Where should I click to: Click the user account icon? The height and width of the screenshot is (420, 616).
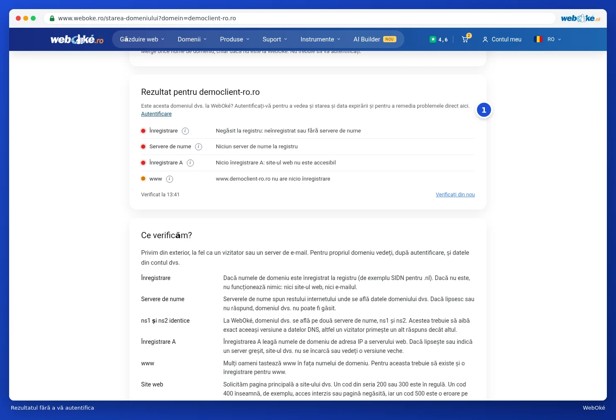[x=485, y=39]
